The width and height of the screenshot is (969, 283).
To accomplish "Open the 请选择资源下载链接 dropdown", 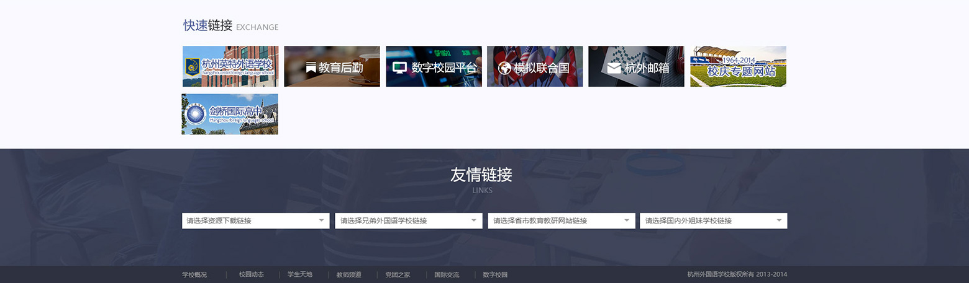I will pos(255,220).
